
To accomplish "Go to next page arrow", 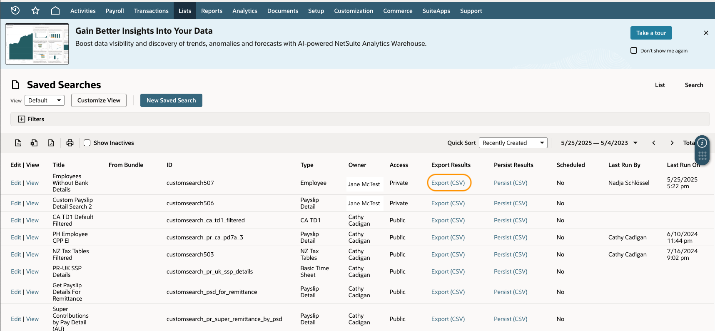I will (672, 143).
